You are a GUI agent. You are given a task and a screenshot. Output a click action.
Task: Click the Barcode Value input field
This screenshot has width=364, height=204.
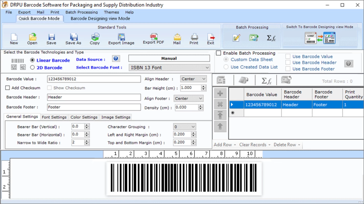(x=94, y=79)
